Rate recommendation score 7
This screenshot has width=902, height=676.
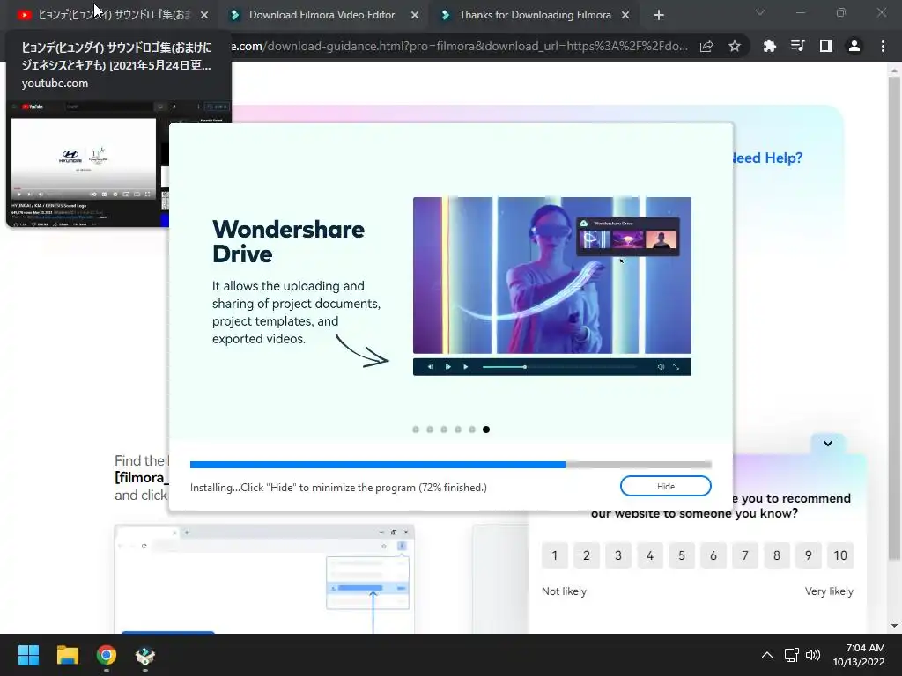pyautogui.click(x=745, y=555)
